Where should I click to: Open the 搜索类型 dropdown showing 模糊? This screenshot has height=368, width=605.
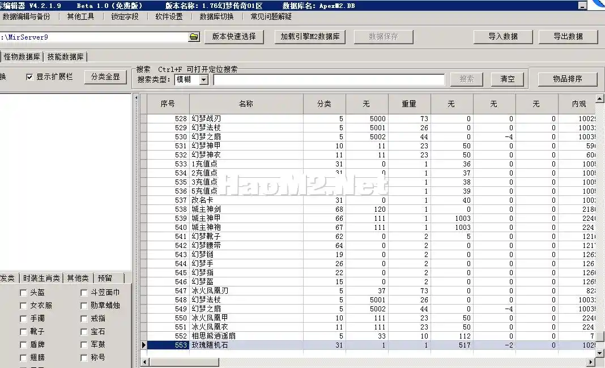pyautogui.click(x=204, y=79)
